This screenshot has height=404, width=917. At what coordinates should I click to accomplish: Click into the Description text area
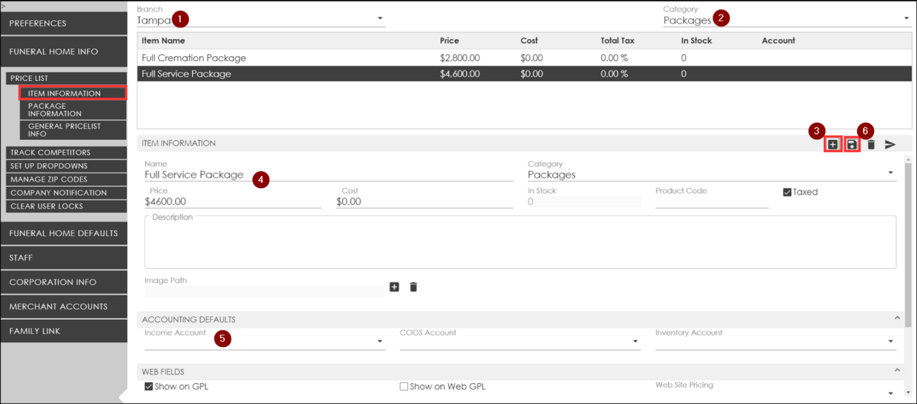(519, 244)
